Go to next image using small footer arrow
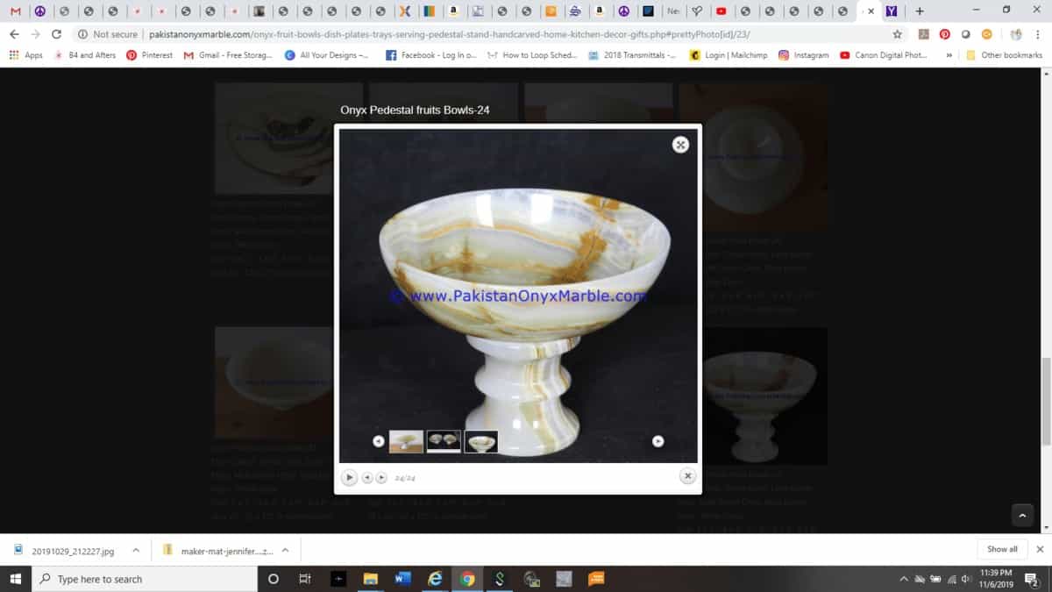 (x=381, y=477)
